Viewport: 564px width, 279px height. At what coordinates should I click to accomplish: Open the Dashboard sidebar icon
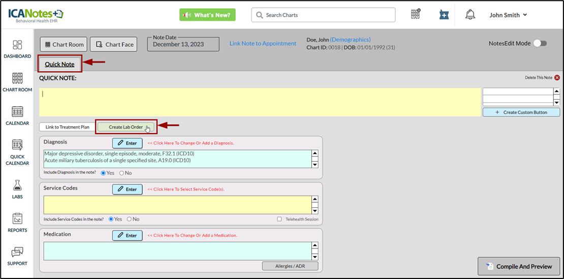[17, 45]
